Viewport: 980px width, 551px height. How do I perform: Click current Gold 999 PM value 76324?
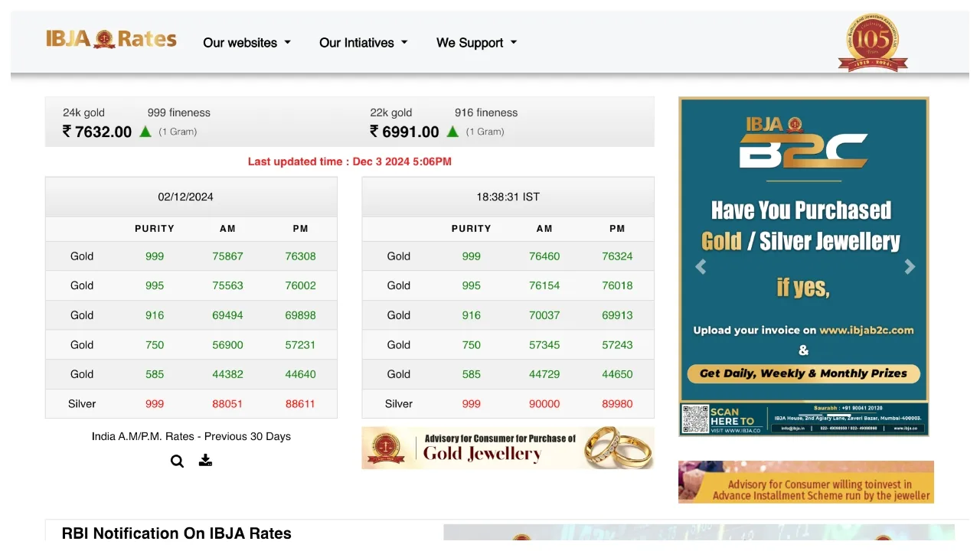click(x=617, y=256)
